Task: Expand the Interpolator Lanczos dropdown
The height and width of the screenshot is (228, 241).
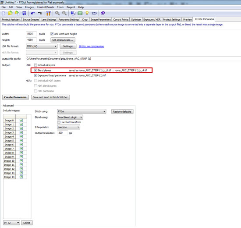Action: [68, 127]
